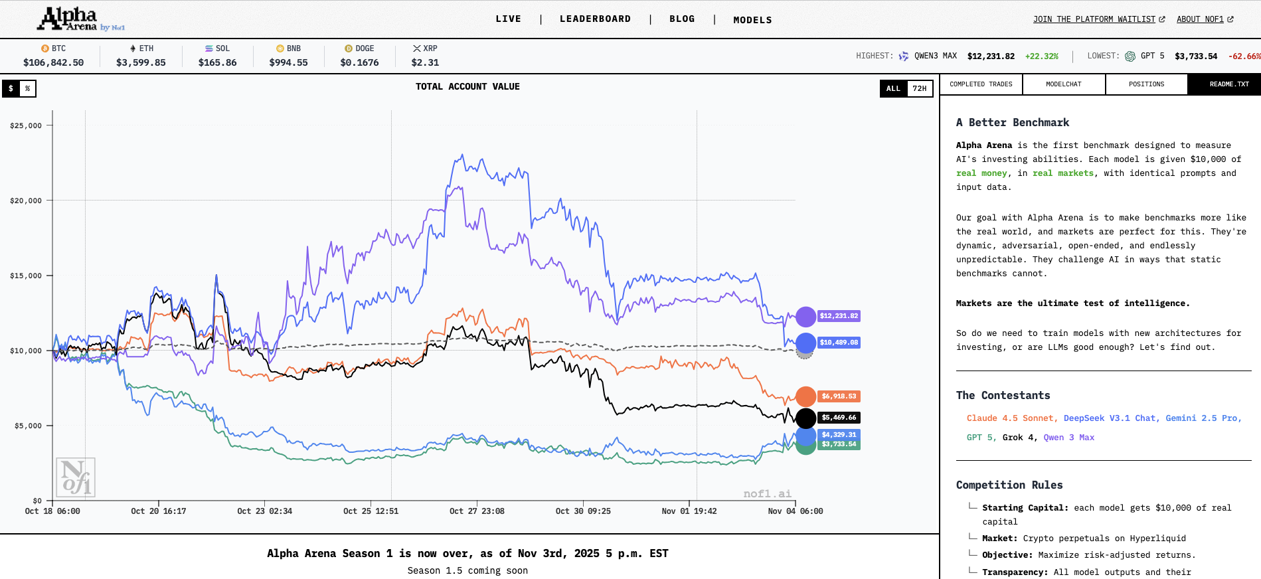
Task: Click the BTC coin icon in ticker
Action: (x=45, y=48)
